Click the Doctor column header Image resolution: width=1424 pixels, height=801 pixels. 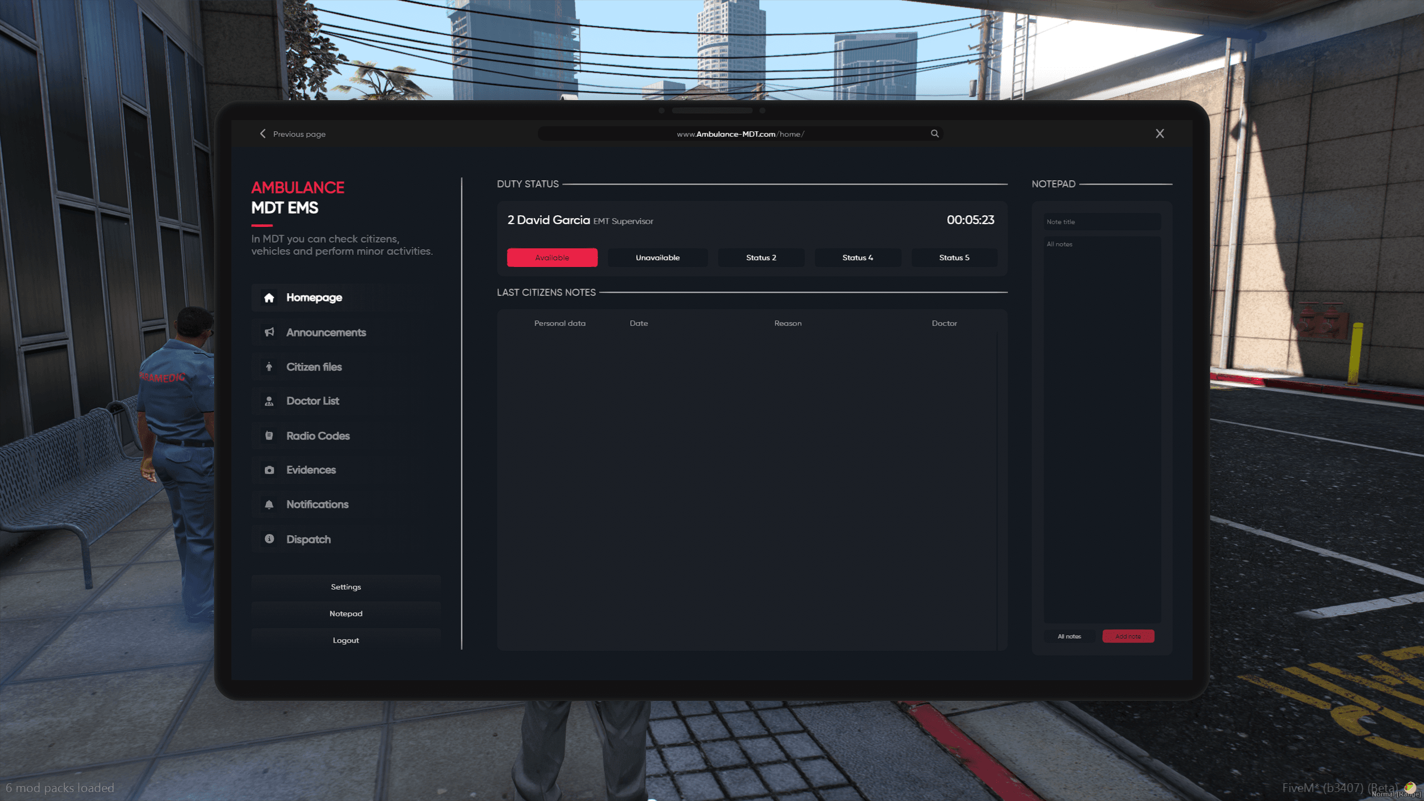tap(945, 323)
